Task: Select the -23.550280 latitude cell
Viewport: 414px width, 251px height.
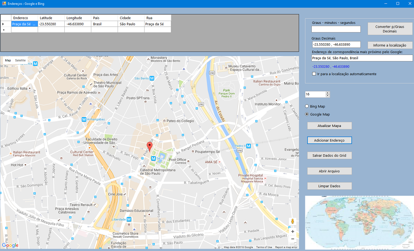Action: click(x=51, y=24)
